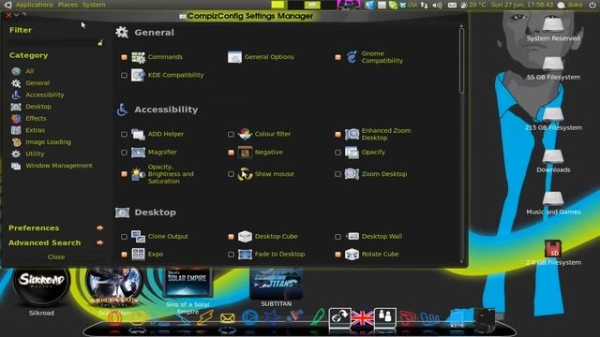Expand the Advanced Search arrow
Viewport: 600px width, 337px height.
coord(100,242)
